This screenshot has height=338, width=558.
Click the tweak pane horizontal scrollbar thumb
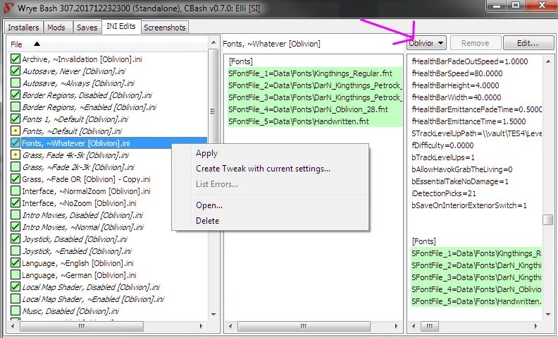coord(304,326)
